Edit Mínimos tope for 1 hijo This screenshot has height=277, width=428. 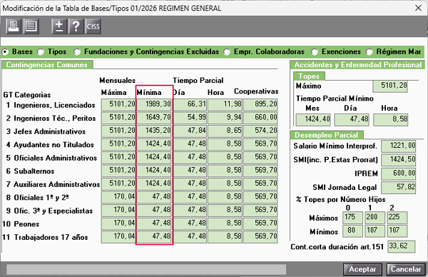pos(375,231)
